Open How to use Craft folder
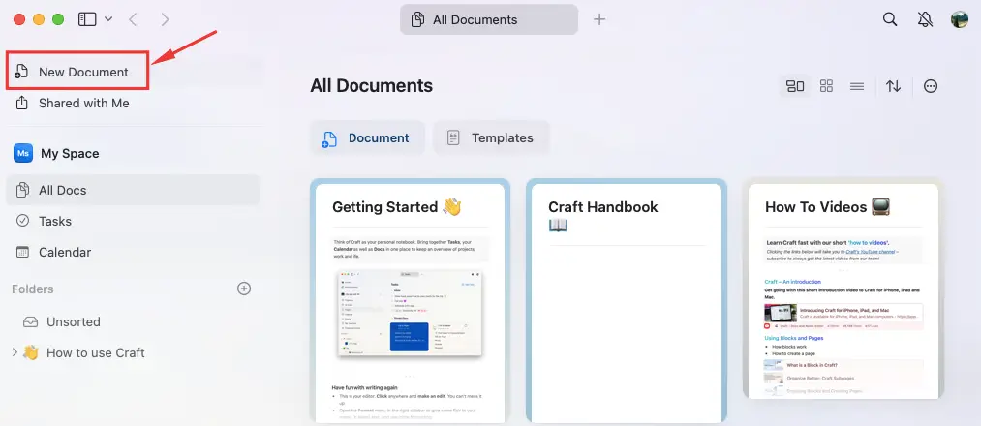 (95, 352)
